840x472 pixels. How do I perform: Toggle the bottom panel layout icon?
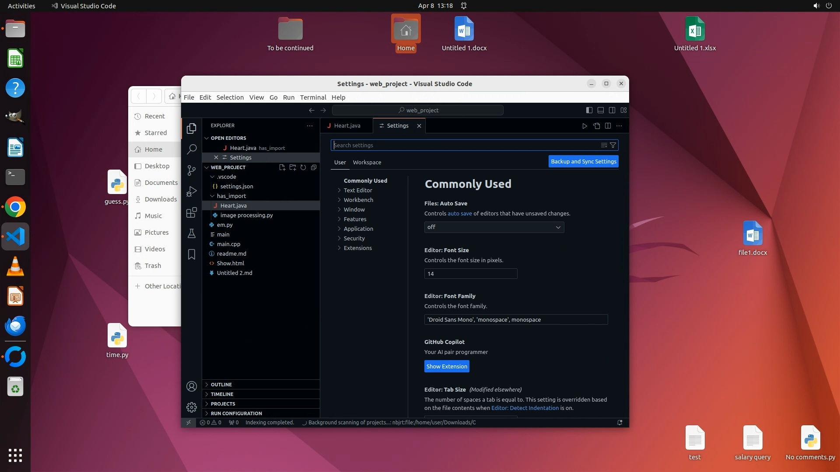(x=601, y=110)
